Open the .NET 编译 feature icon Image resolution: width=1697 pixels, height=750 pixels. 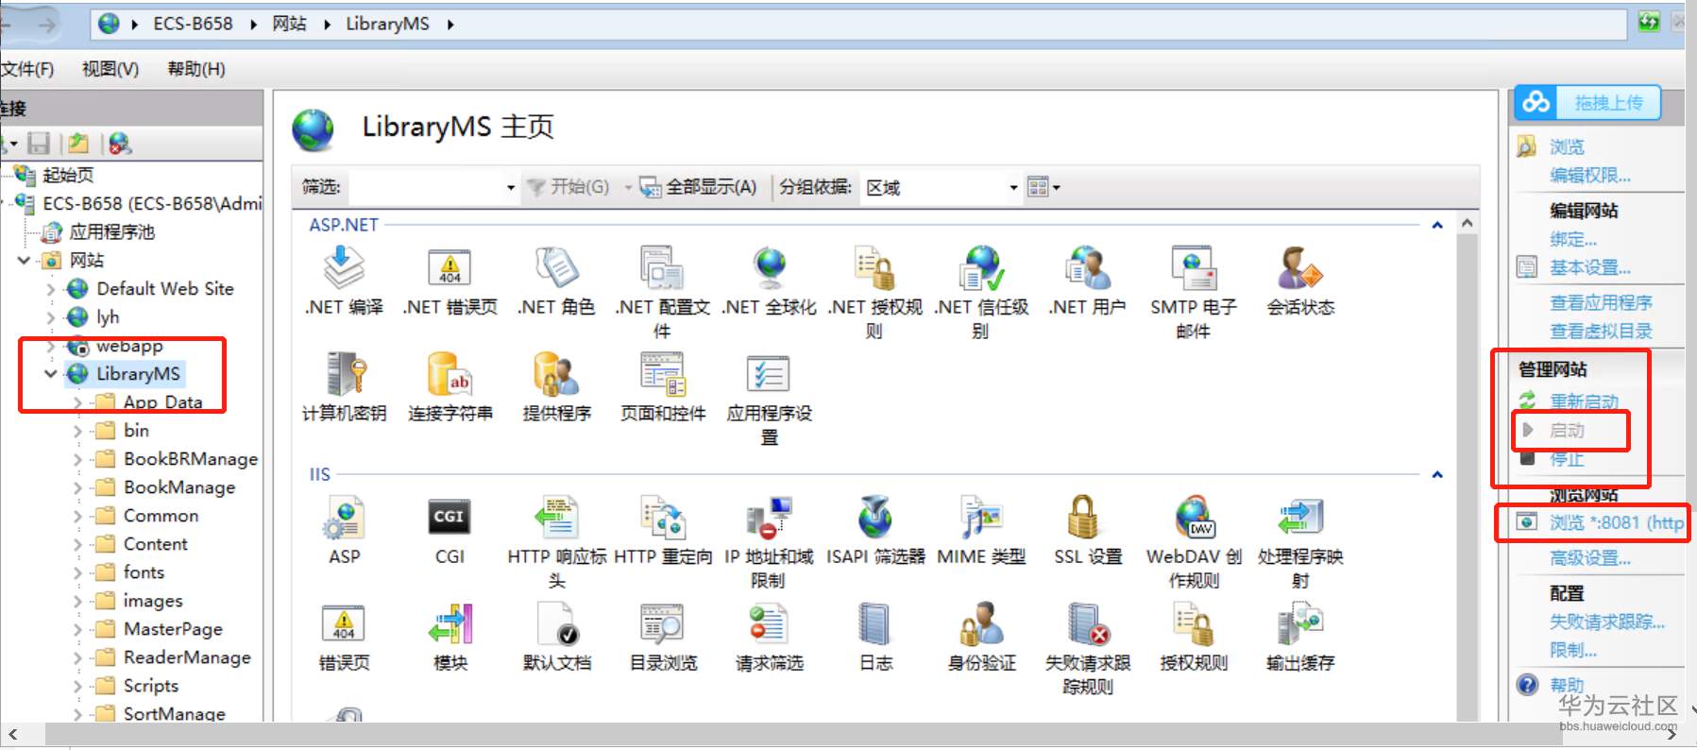344,267
